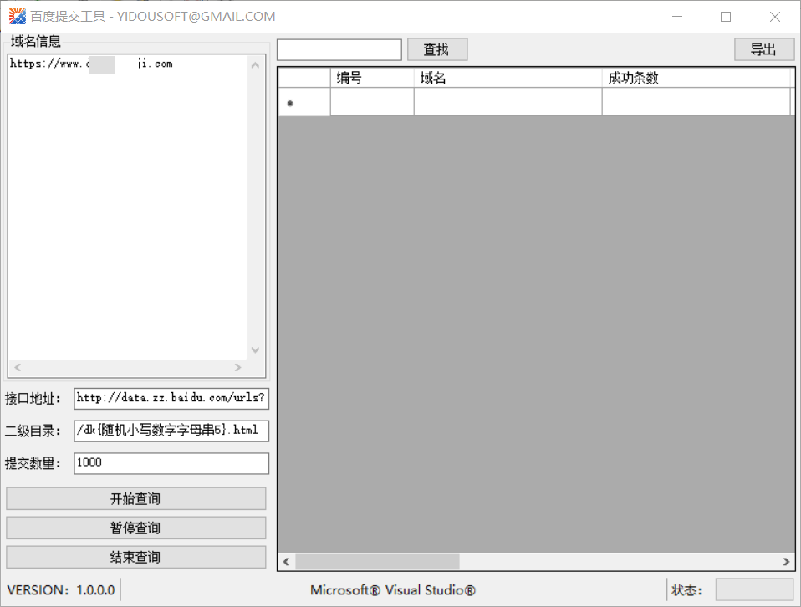The width and height of the screenshot is (801, 607).
Task: Click the https://www domain line
Action: [x=91, y=64]
